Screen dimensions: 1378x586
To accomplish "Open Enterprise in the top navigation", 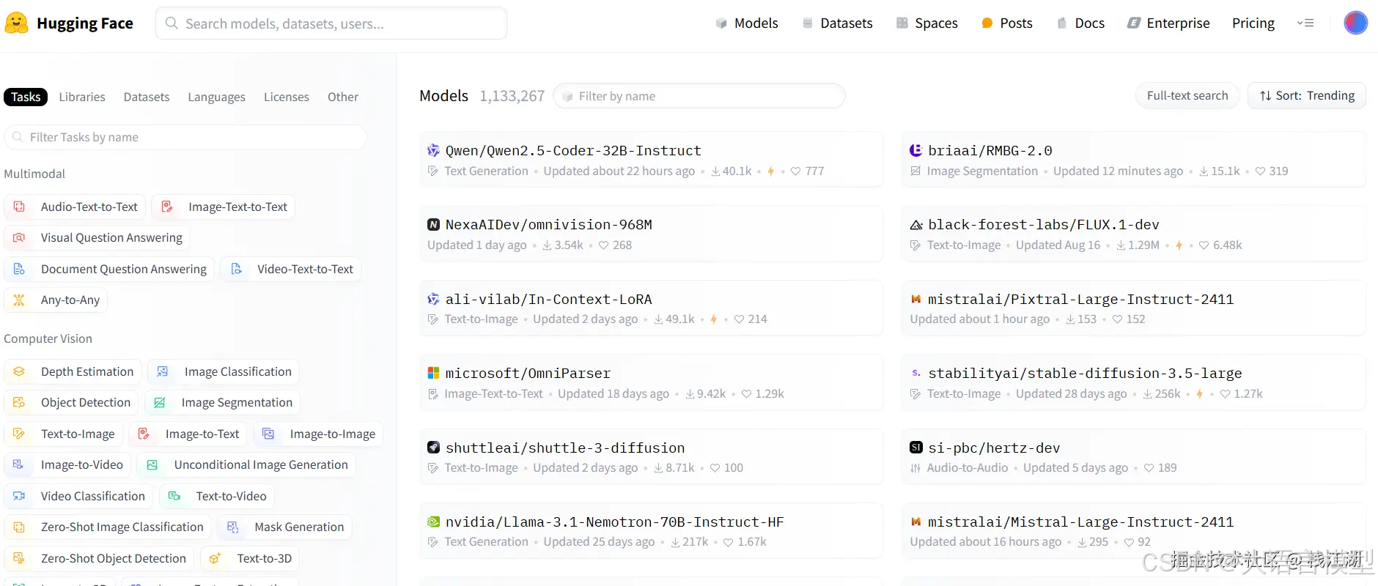I will (x=1168, y=23).
